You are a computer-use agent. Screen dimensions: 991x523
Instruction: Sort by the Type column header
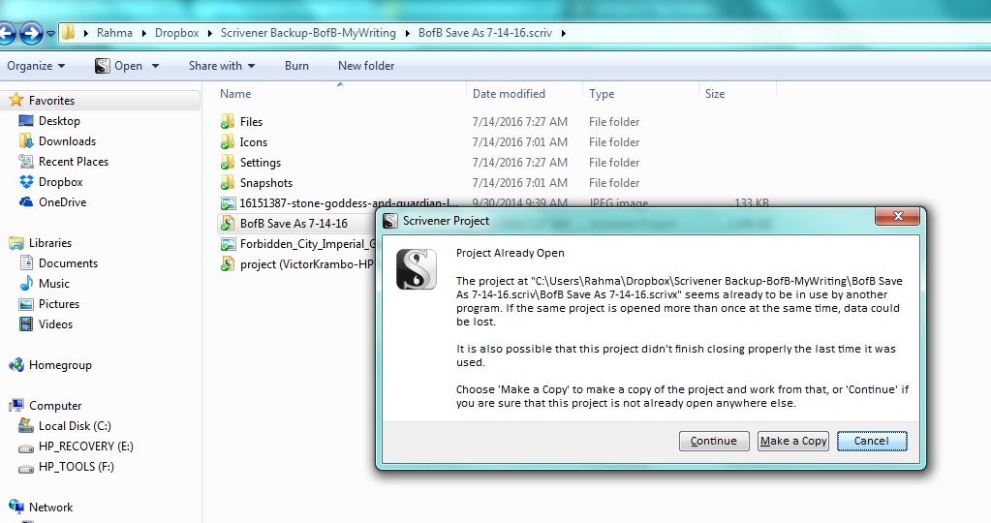coord(640,94)
